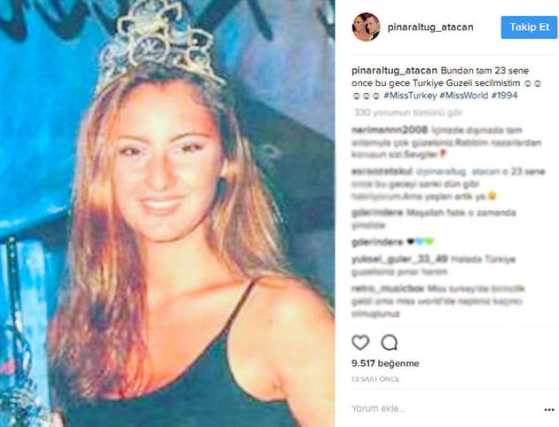
Task: Follow the account with Takip Et button
Action: pos(529,27)
